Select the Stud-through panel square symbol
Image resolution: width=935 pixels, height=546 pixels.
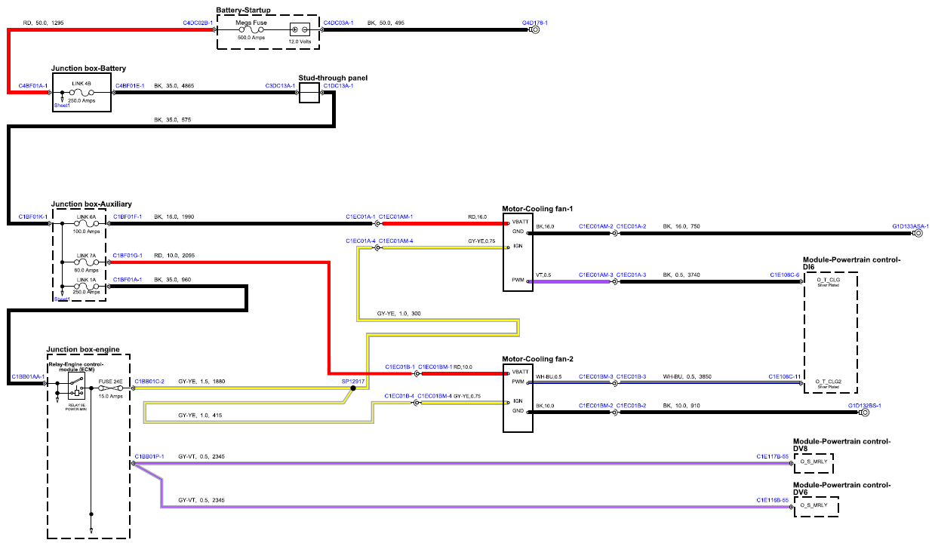coord(310,94)
